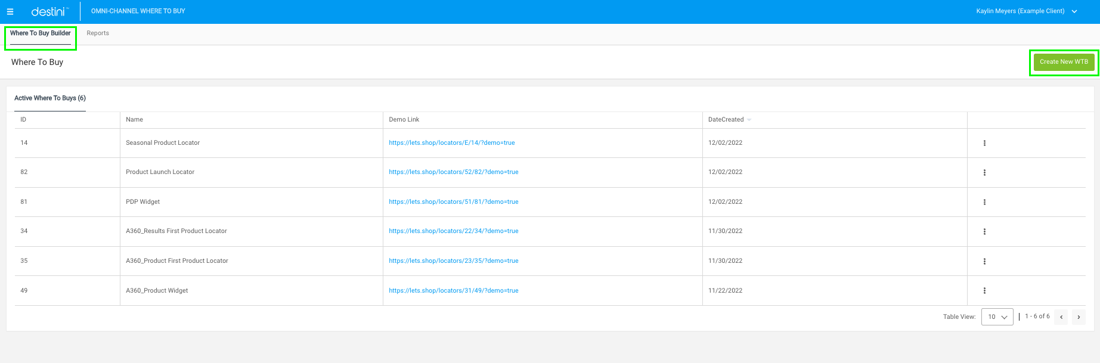Click Create New WTB button
This screenshot has height=363, width=1100.
(1064, 62)
